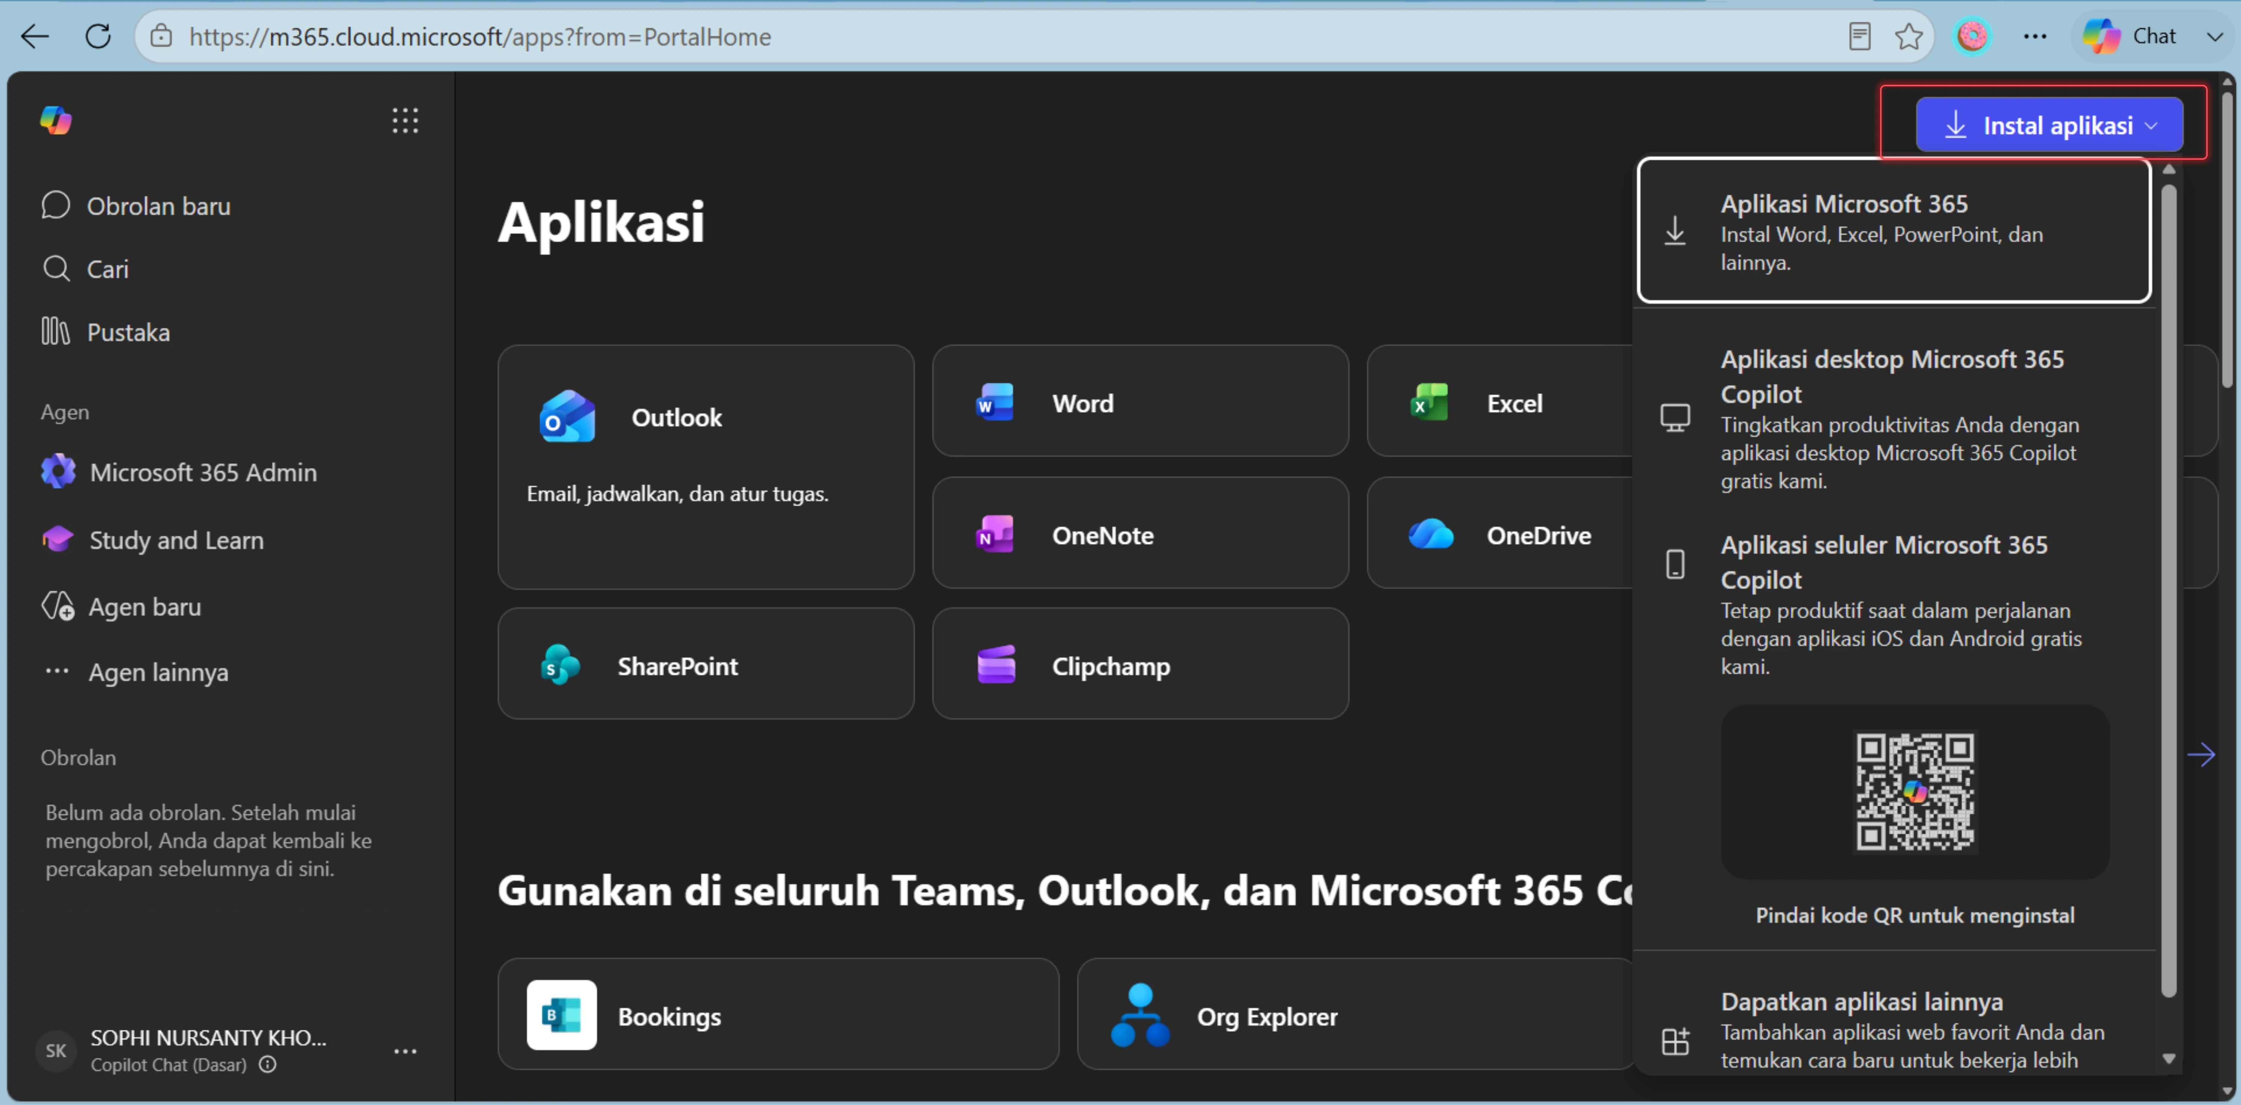Open Pustaka library
This screenshot has width=2241, height=1105.
click(x=105, y=332)
